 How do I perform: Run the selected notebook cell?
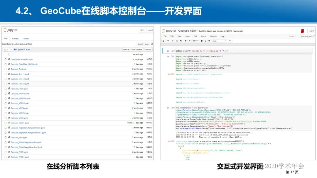click(196, 41)
